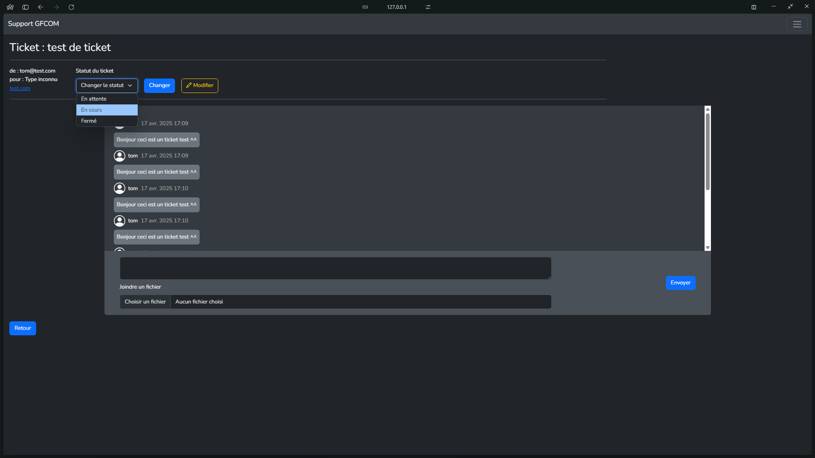Open the test.com link
The height and width of the screenshot is (458, 815).
[x=20, y=88]
